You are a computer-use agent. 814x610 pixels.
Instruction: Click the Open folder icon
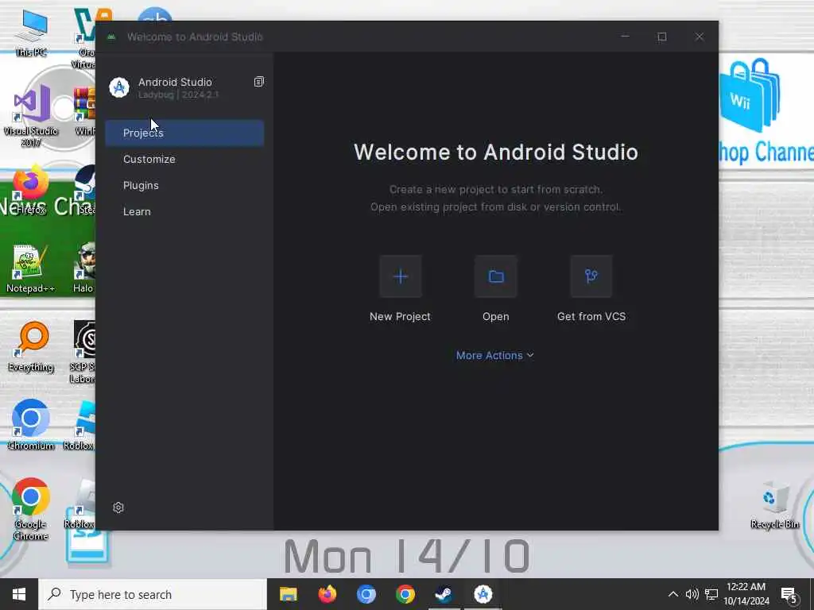[496, 276]
